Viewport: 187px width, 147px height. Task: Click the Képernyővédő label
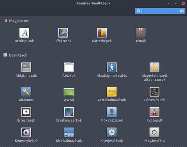pyautogui.click(x=26, y=141)
